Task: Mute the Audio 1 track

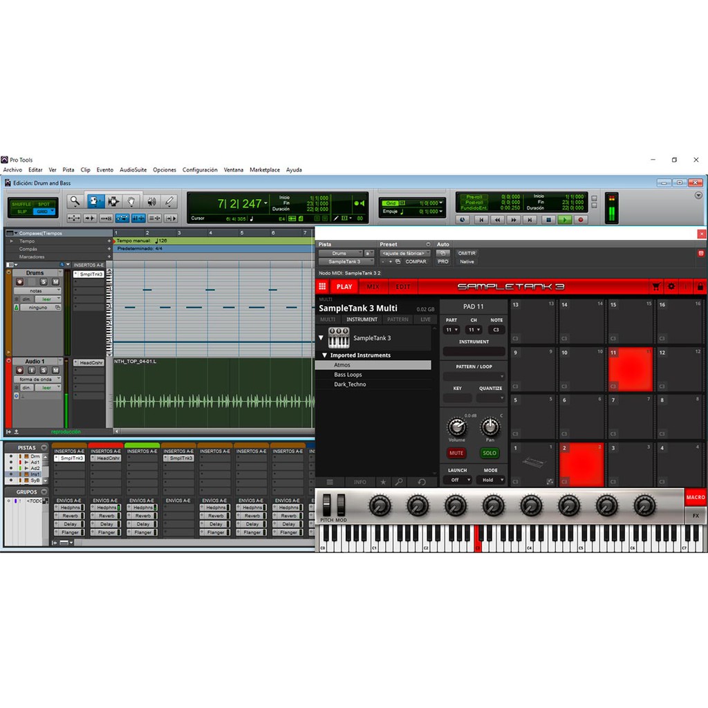Action: 55,371
